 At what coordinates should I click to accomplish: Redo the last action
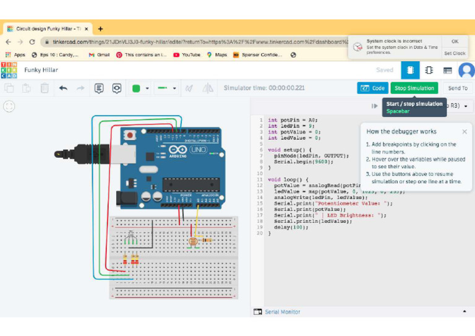[80, 88]
